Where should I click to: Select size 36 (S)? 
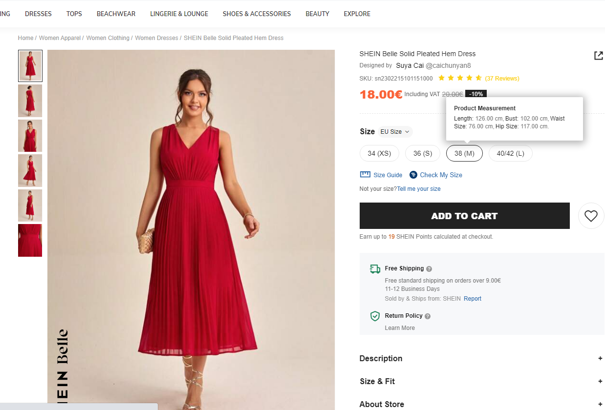point(423,153)
